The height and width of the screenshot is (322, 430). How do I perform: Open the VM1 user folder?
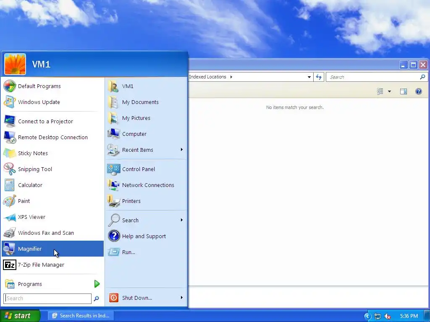click(146, 86)
